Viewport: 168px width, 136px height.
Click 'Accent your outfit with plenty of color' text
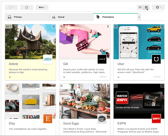click(x=84, y=71)
